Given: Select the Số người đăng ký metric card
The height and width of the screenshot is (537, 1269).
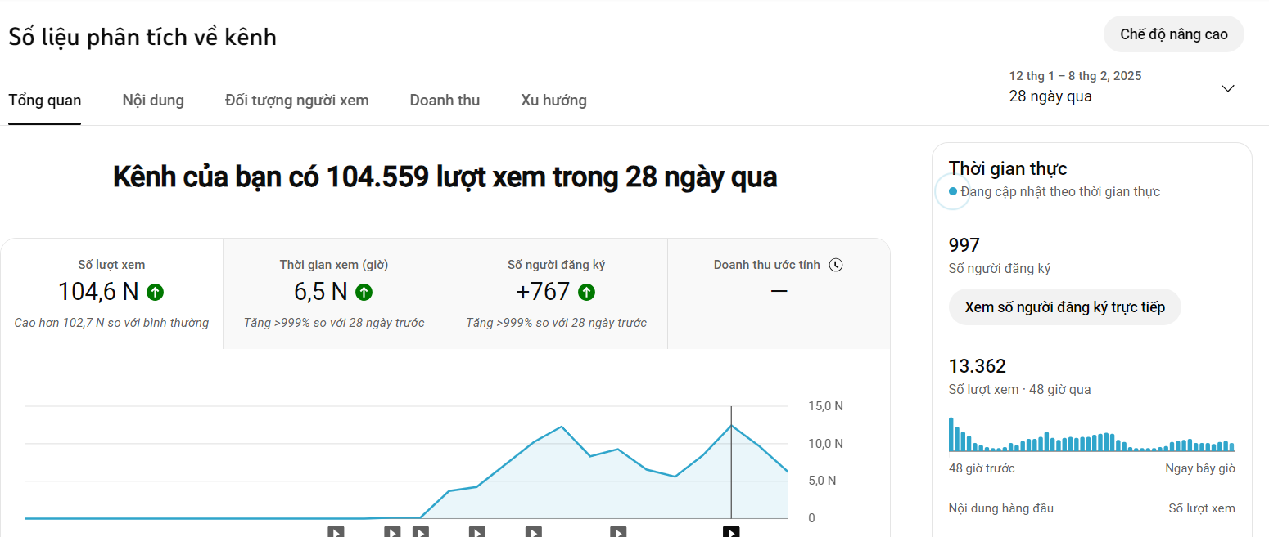Looking at the screenshot, I should (x=556, y=293).
